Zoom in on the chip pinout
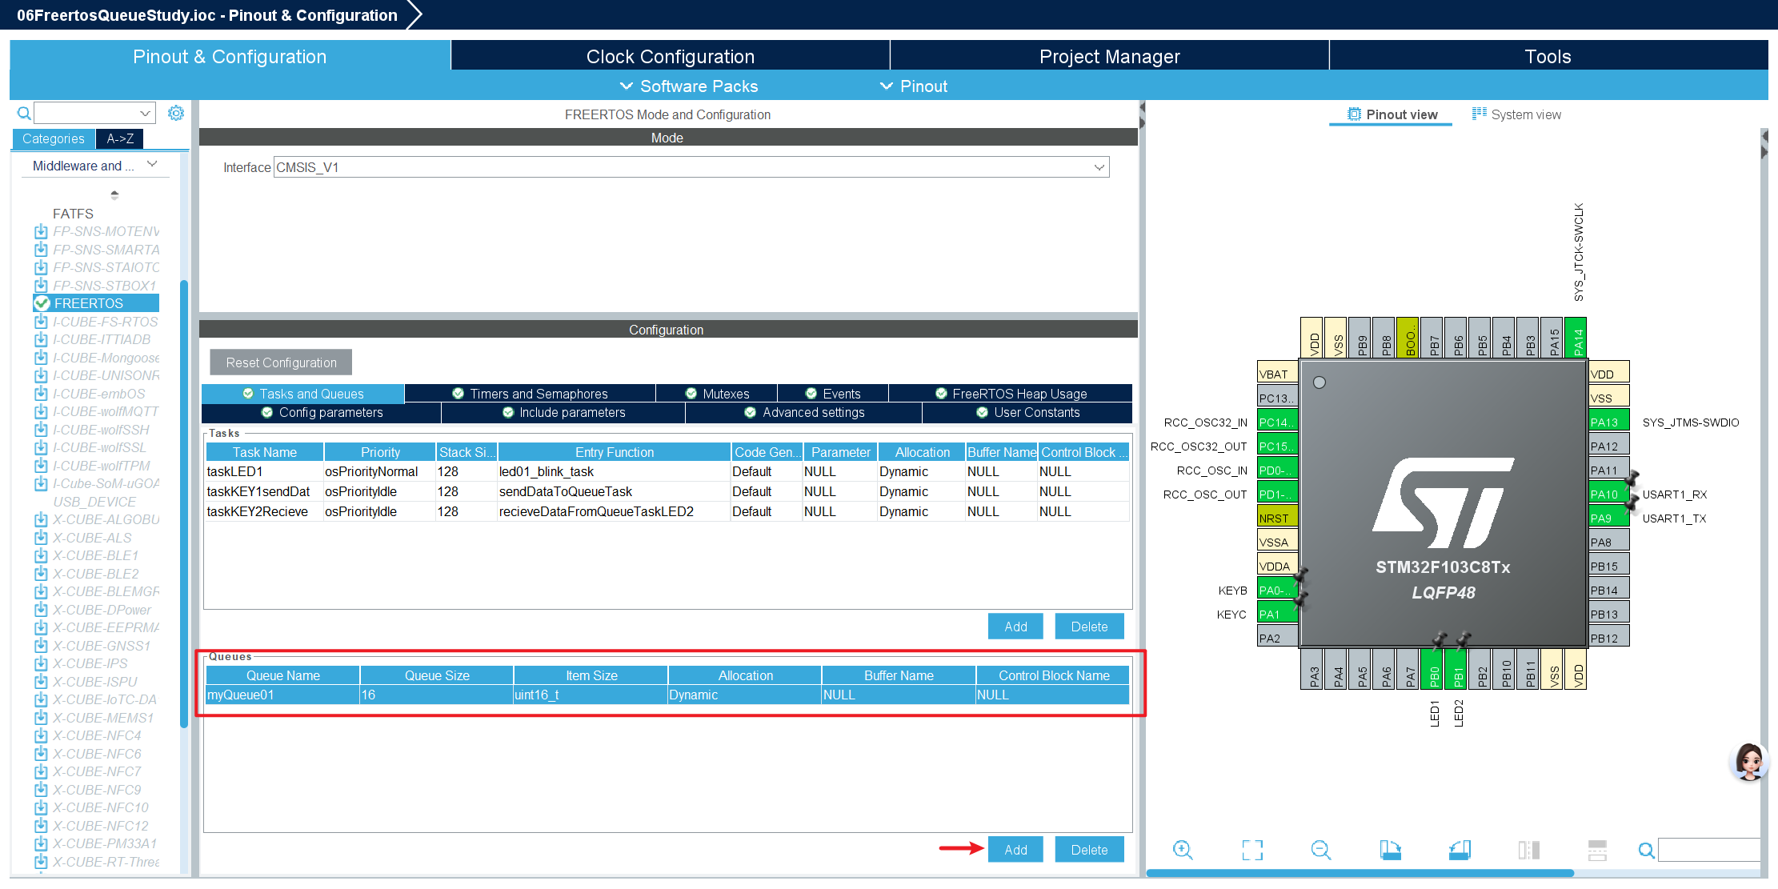Viewport: 1778px width, 889px height. [x=1183, y=850]
